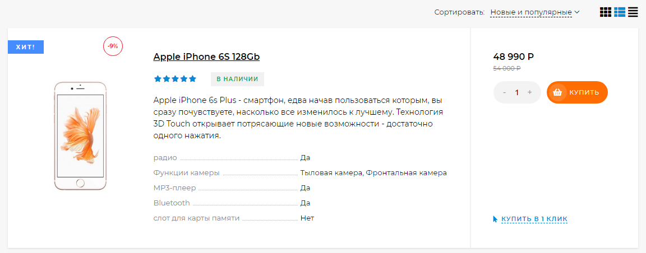This screenshot has height=253, width=646.
Task: Open the 'Новые и популярные' sort dropdown
Action: coord(535,12)
